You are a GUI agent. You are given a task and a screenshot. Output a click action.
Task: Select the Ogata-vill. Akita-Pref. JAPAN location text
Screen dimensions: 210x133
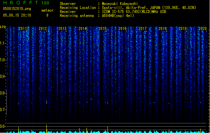[x=149, y=8]
